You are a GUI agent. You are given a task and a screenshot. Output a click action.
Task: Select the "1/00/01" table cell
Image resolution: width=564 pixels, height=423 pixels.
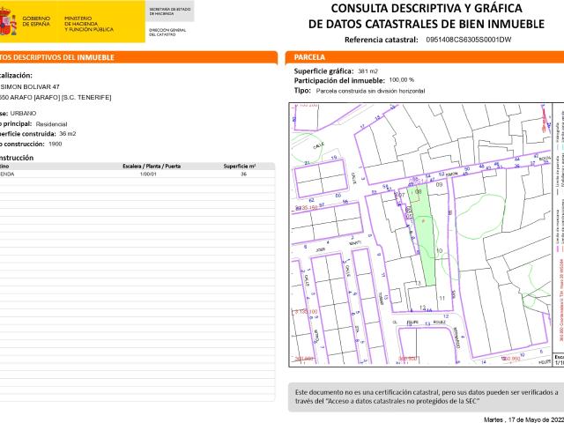(x=148, y=174)
